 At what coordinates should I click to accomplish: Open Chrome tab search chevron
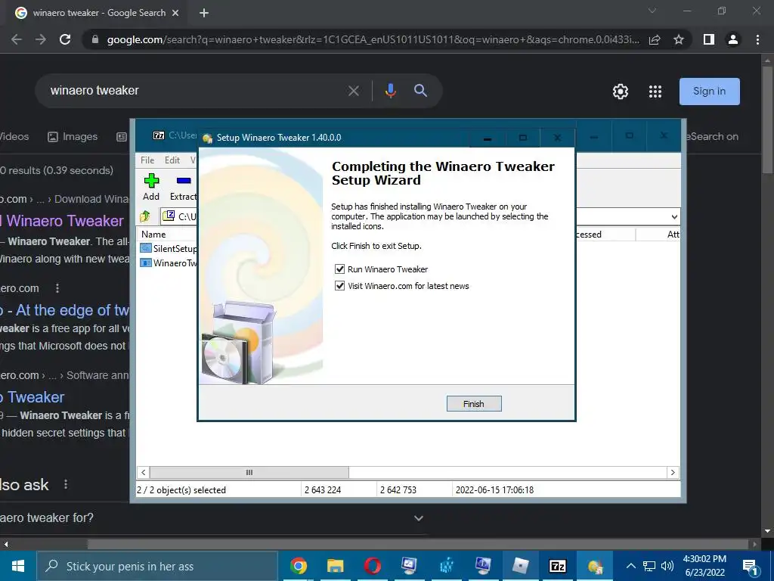click(x=652, y=11)
